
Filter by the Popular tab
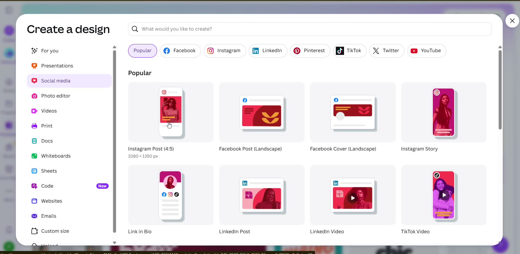click(142, 51)
